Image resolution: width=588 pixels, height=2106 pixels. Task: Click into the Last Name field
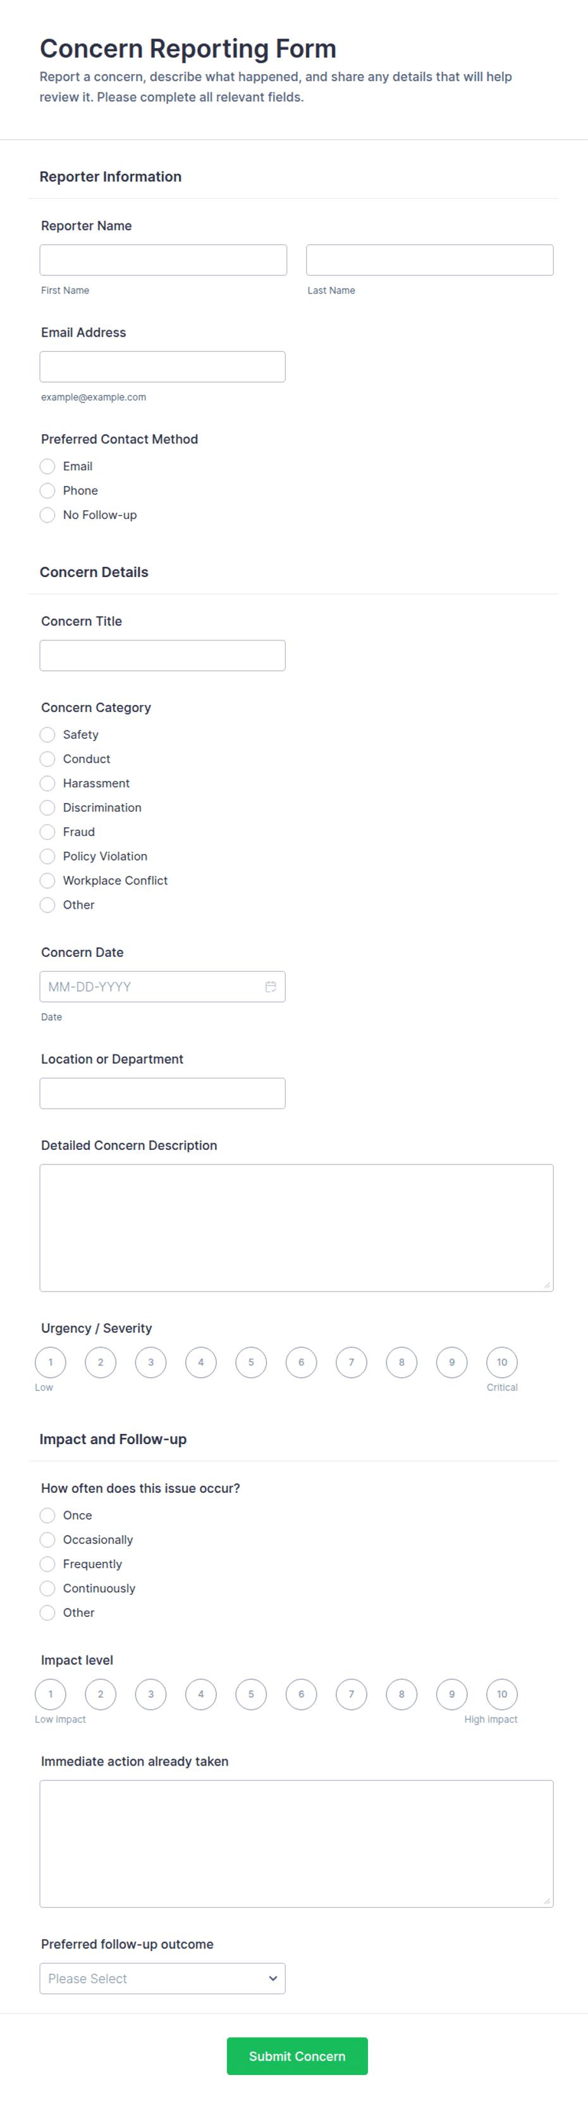(429, 260)
